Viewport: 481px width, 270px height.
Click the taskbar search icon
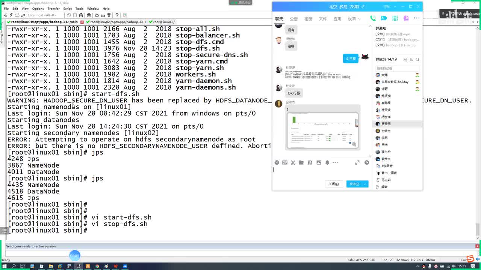coord(14,266)
